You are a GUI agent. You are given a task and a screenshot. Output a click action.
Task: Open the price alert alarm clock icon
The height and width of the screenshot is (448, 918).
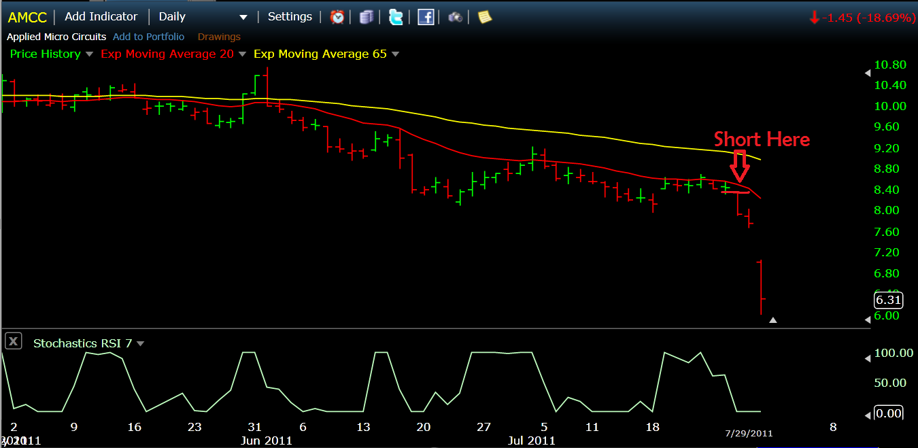point(337,17)
